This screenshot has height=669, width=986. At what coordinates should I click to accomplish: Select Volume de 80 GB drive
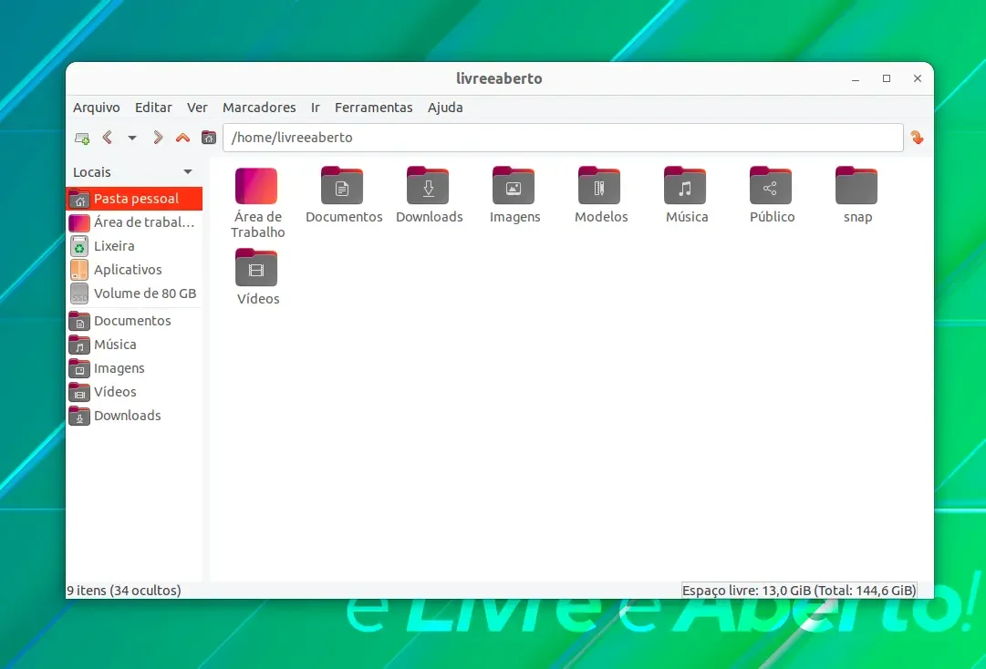[x=134, y=293]
